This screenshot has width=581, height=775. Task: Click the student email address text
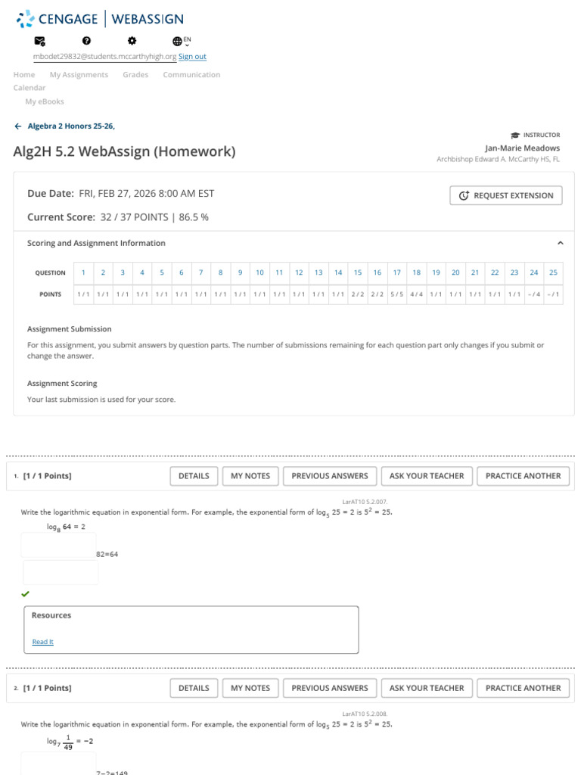coord(104,56)
